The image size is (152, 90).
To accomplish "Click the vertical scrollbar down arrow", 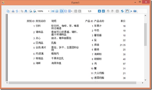I will pos(146,80).
